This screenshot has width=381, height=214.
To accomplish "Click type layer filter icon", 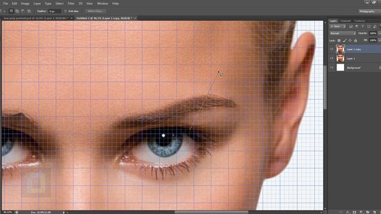I will 363,26.
